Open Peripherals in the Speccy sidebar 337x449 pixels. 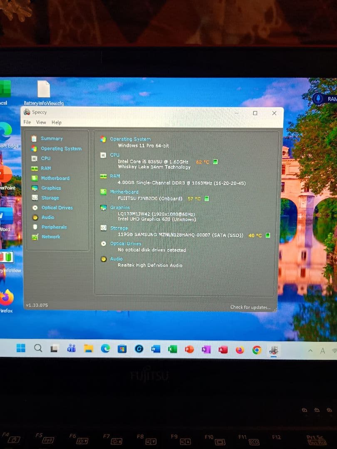(x=54, y=227)
